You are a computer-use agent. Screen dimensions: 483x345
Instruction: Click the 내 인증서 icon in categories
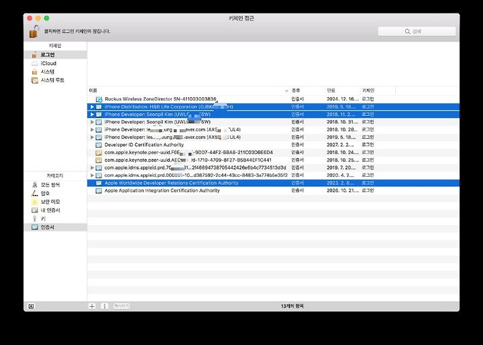pos(34,210)
